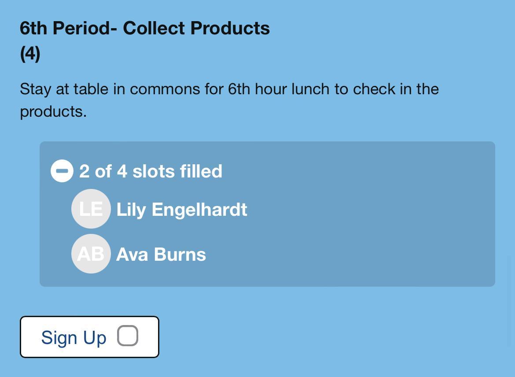Select the Ava Burns name entry
The height and width of the screenshot is (377, 515).
(161, 255)
